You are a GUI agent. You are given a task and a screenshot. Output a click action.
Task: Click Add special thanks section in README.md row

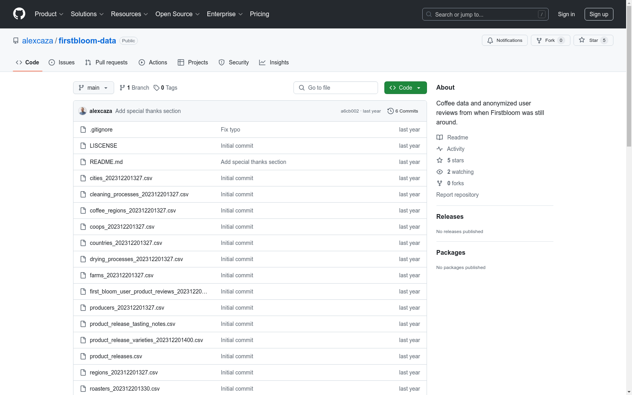point(254,162)
